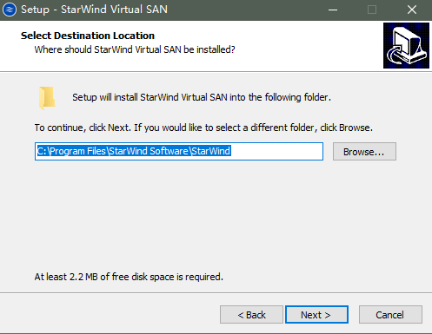This screenshot has width=432, height=334.
Task: Close the Setup window with X
Action: 412,10
